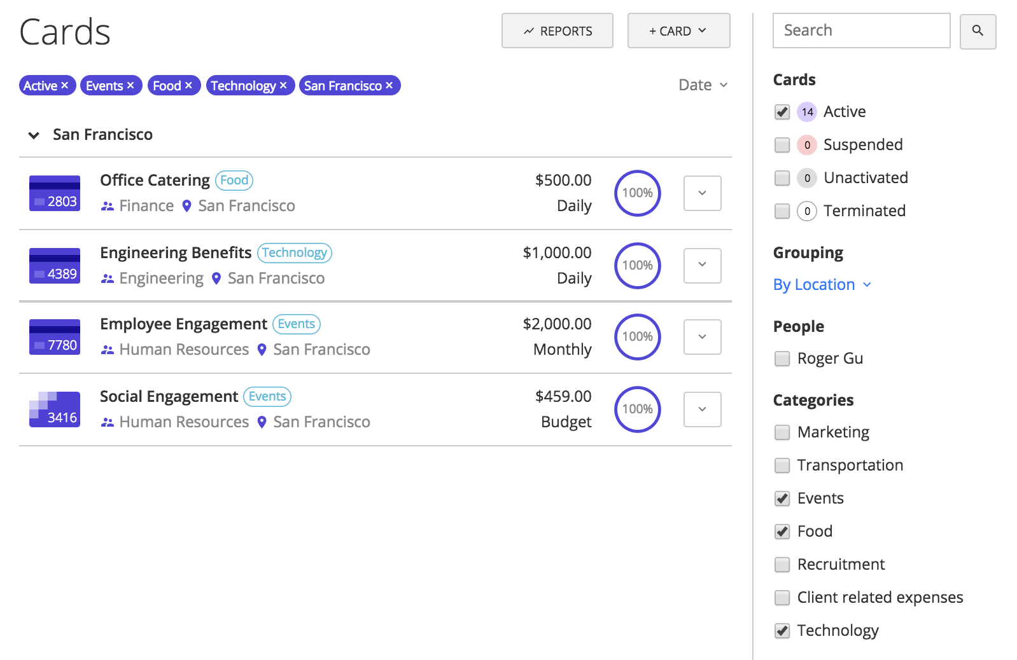Open the By Location grouping dropdown
The width and height of the screenshot is (1017, 660).
(822, 285)
